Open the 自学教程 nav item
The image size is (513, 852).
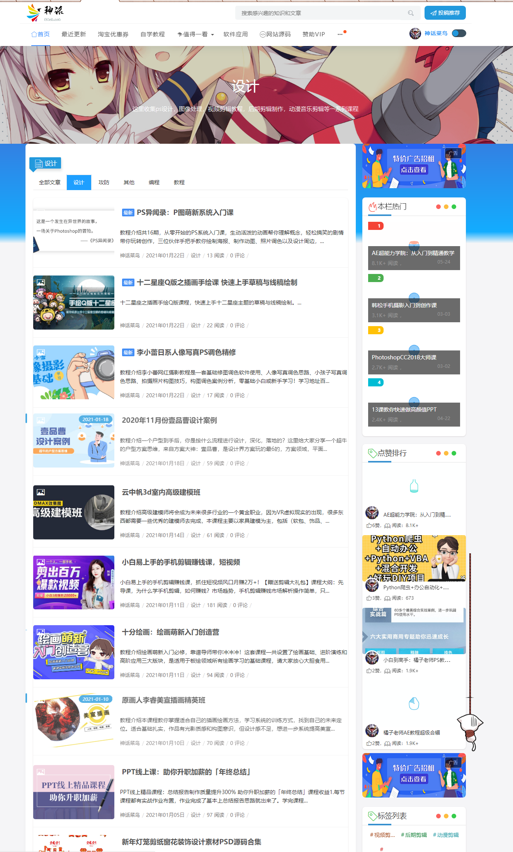(x=153, y=34)
